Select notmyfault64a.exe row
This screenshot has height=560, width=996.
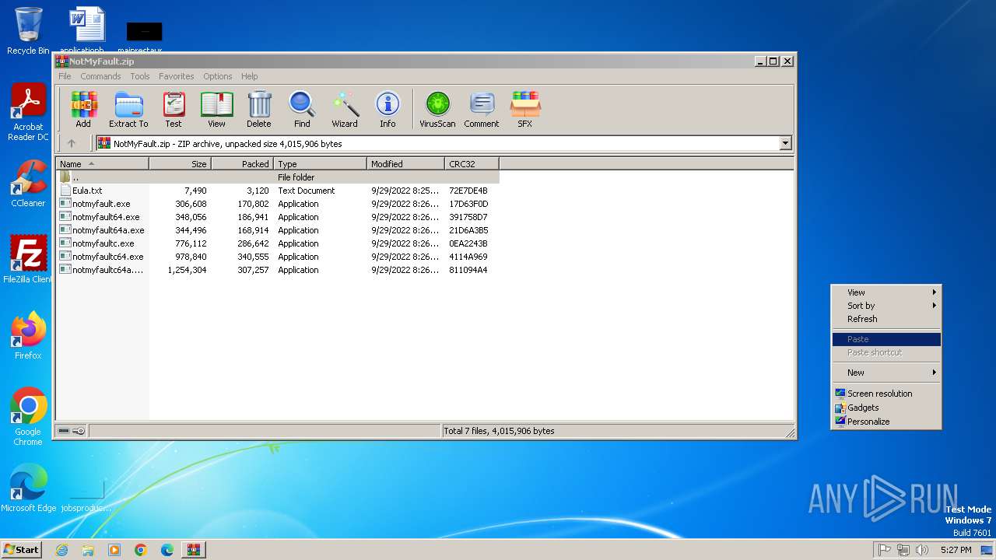pyautogui.click(x=277, y=230)
